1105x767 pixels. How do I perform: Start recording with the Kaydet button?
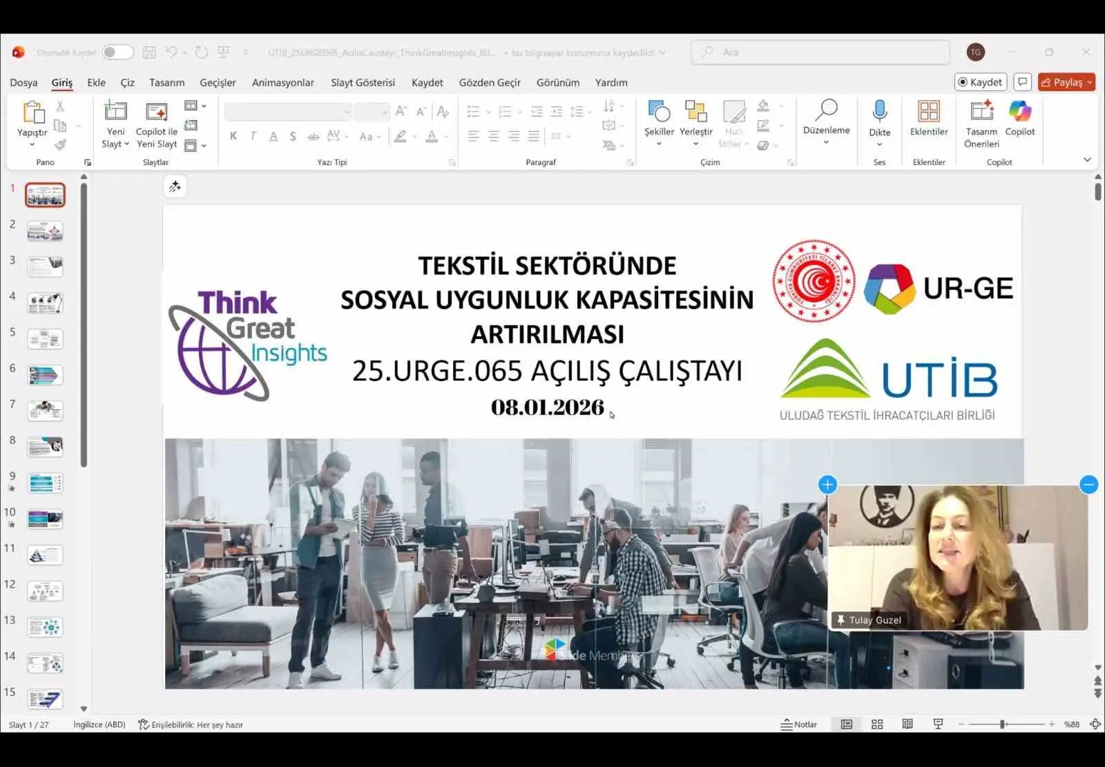[980, 81]
